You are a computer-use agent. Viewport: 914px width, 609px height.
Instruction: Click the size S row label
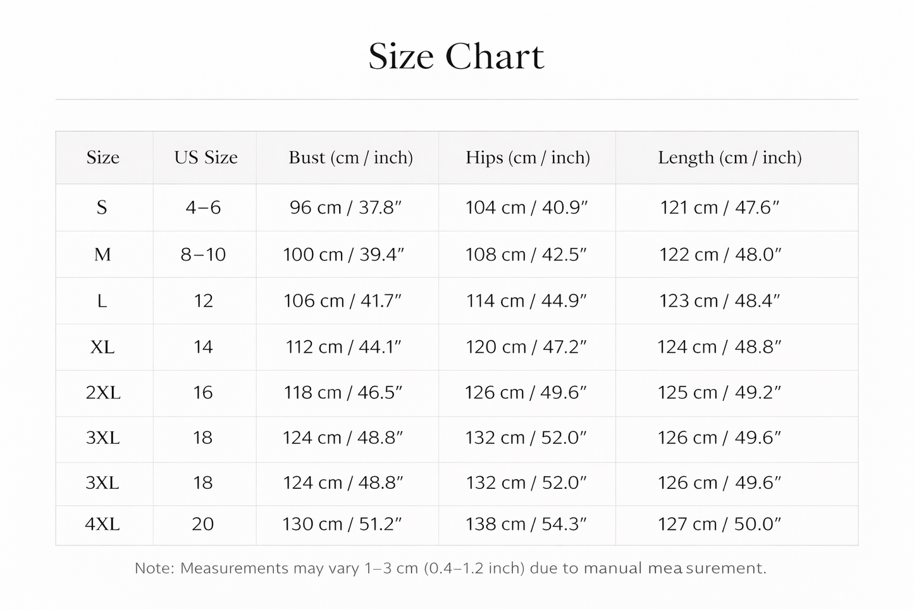click(x=102, y=207)
